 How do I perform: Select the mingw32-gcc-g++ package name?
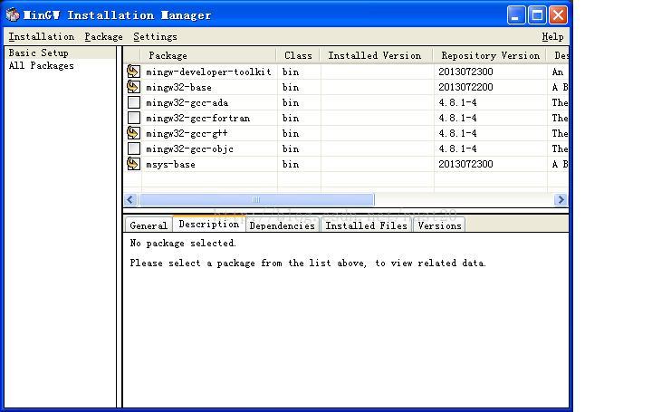[x=187, y=133]
